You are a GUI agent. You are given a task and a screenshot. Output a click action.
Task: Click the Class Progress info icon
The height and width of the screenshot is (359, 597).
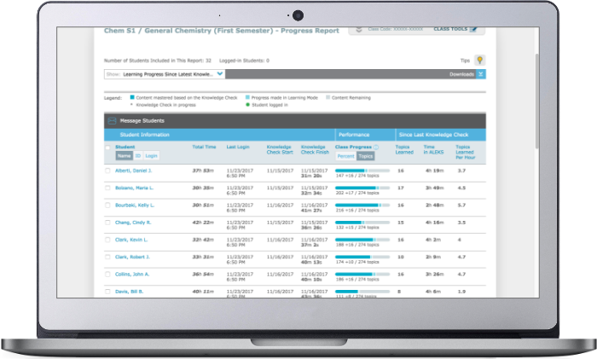[x=377, y=147]
